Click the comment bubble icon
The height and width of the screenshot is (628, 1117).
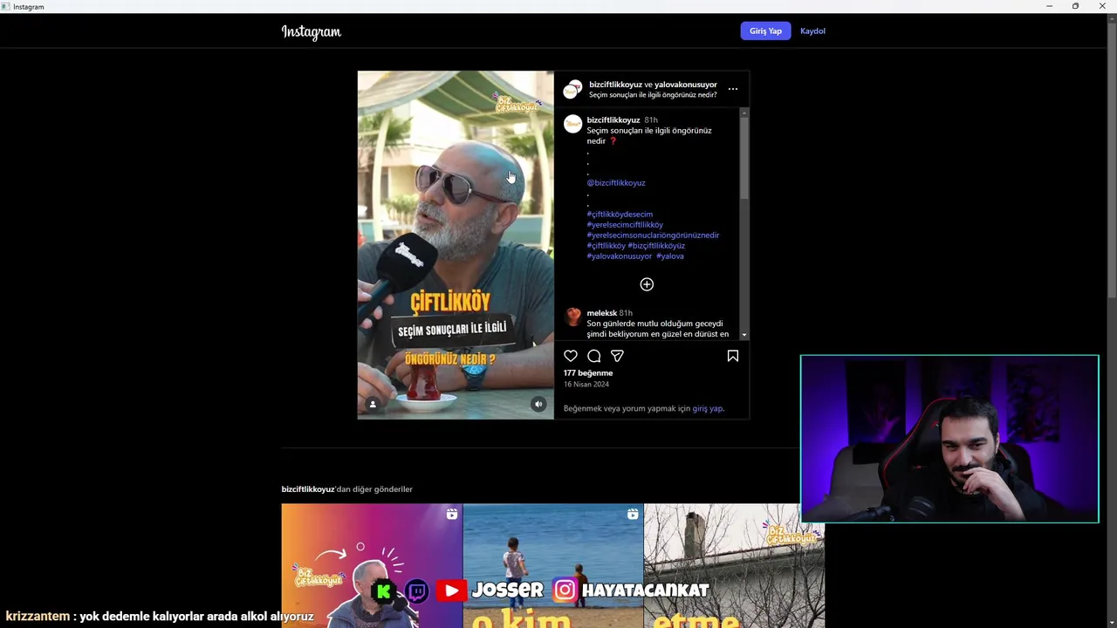click(594, 356)
